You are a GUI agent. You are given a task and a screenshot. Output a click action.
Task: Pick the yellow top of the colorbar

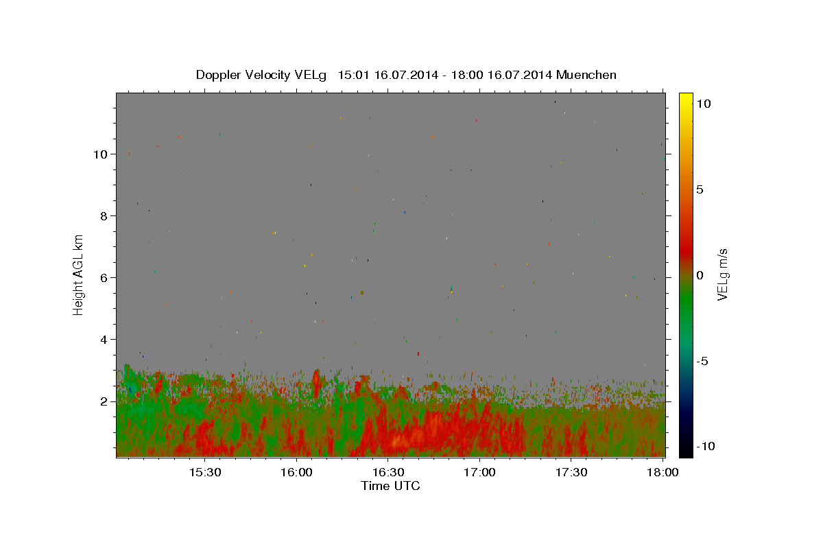[686, 100]
